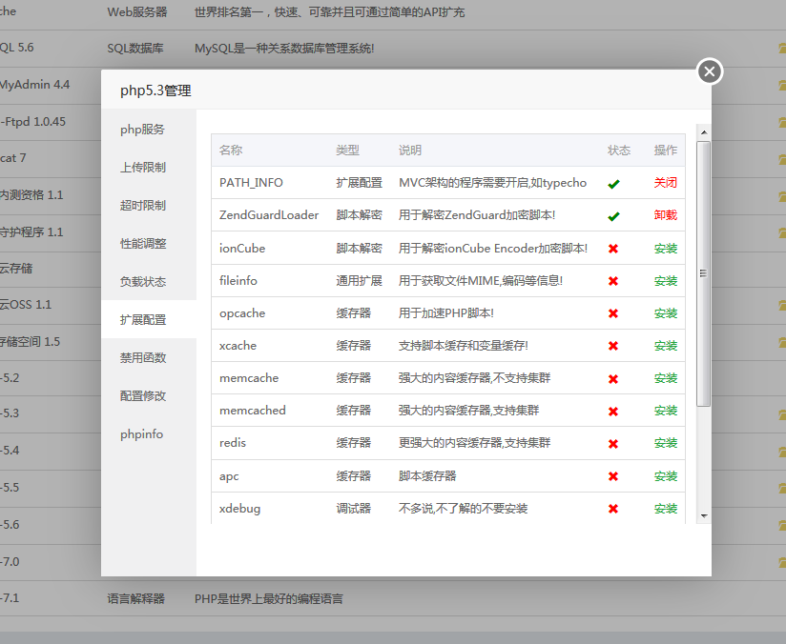
Task: Toggle the memcache status indicator
Action: [x=615, y=378]
